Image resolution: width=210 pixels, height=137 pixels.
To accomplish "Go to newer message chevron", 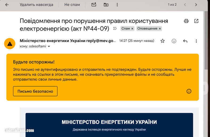I will coord(185,5).
